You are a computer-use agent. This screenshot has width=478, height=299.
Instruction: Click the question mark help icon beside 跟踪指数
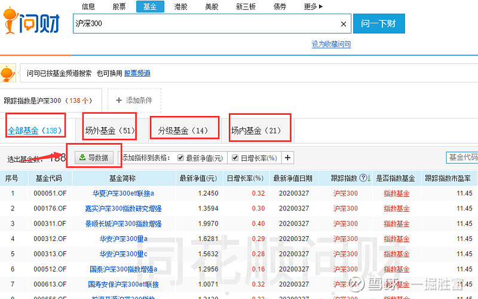point(363,178)
